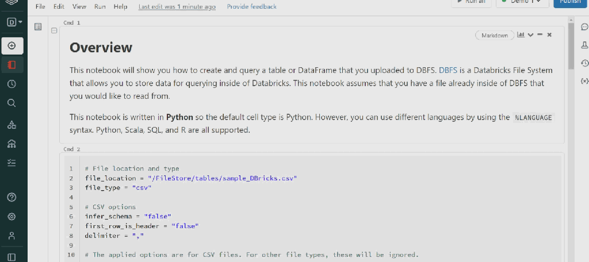589x262 pixels.
Task: Click the Create (plus) sidebar icon
Action: pyautogui.click(x=12, y=45)
